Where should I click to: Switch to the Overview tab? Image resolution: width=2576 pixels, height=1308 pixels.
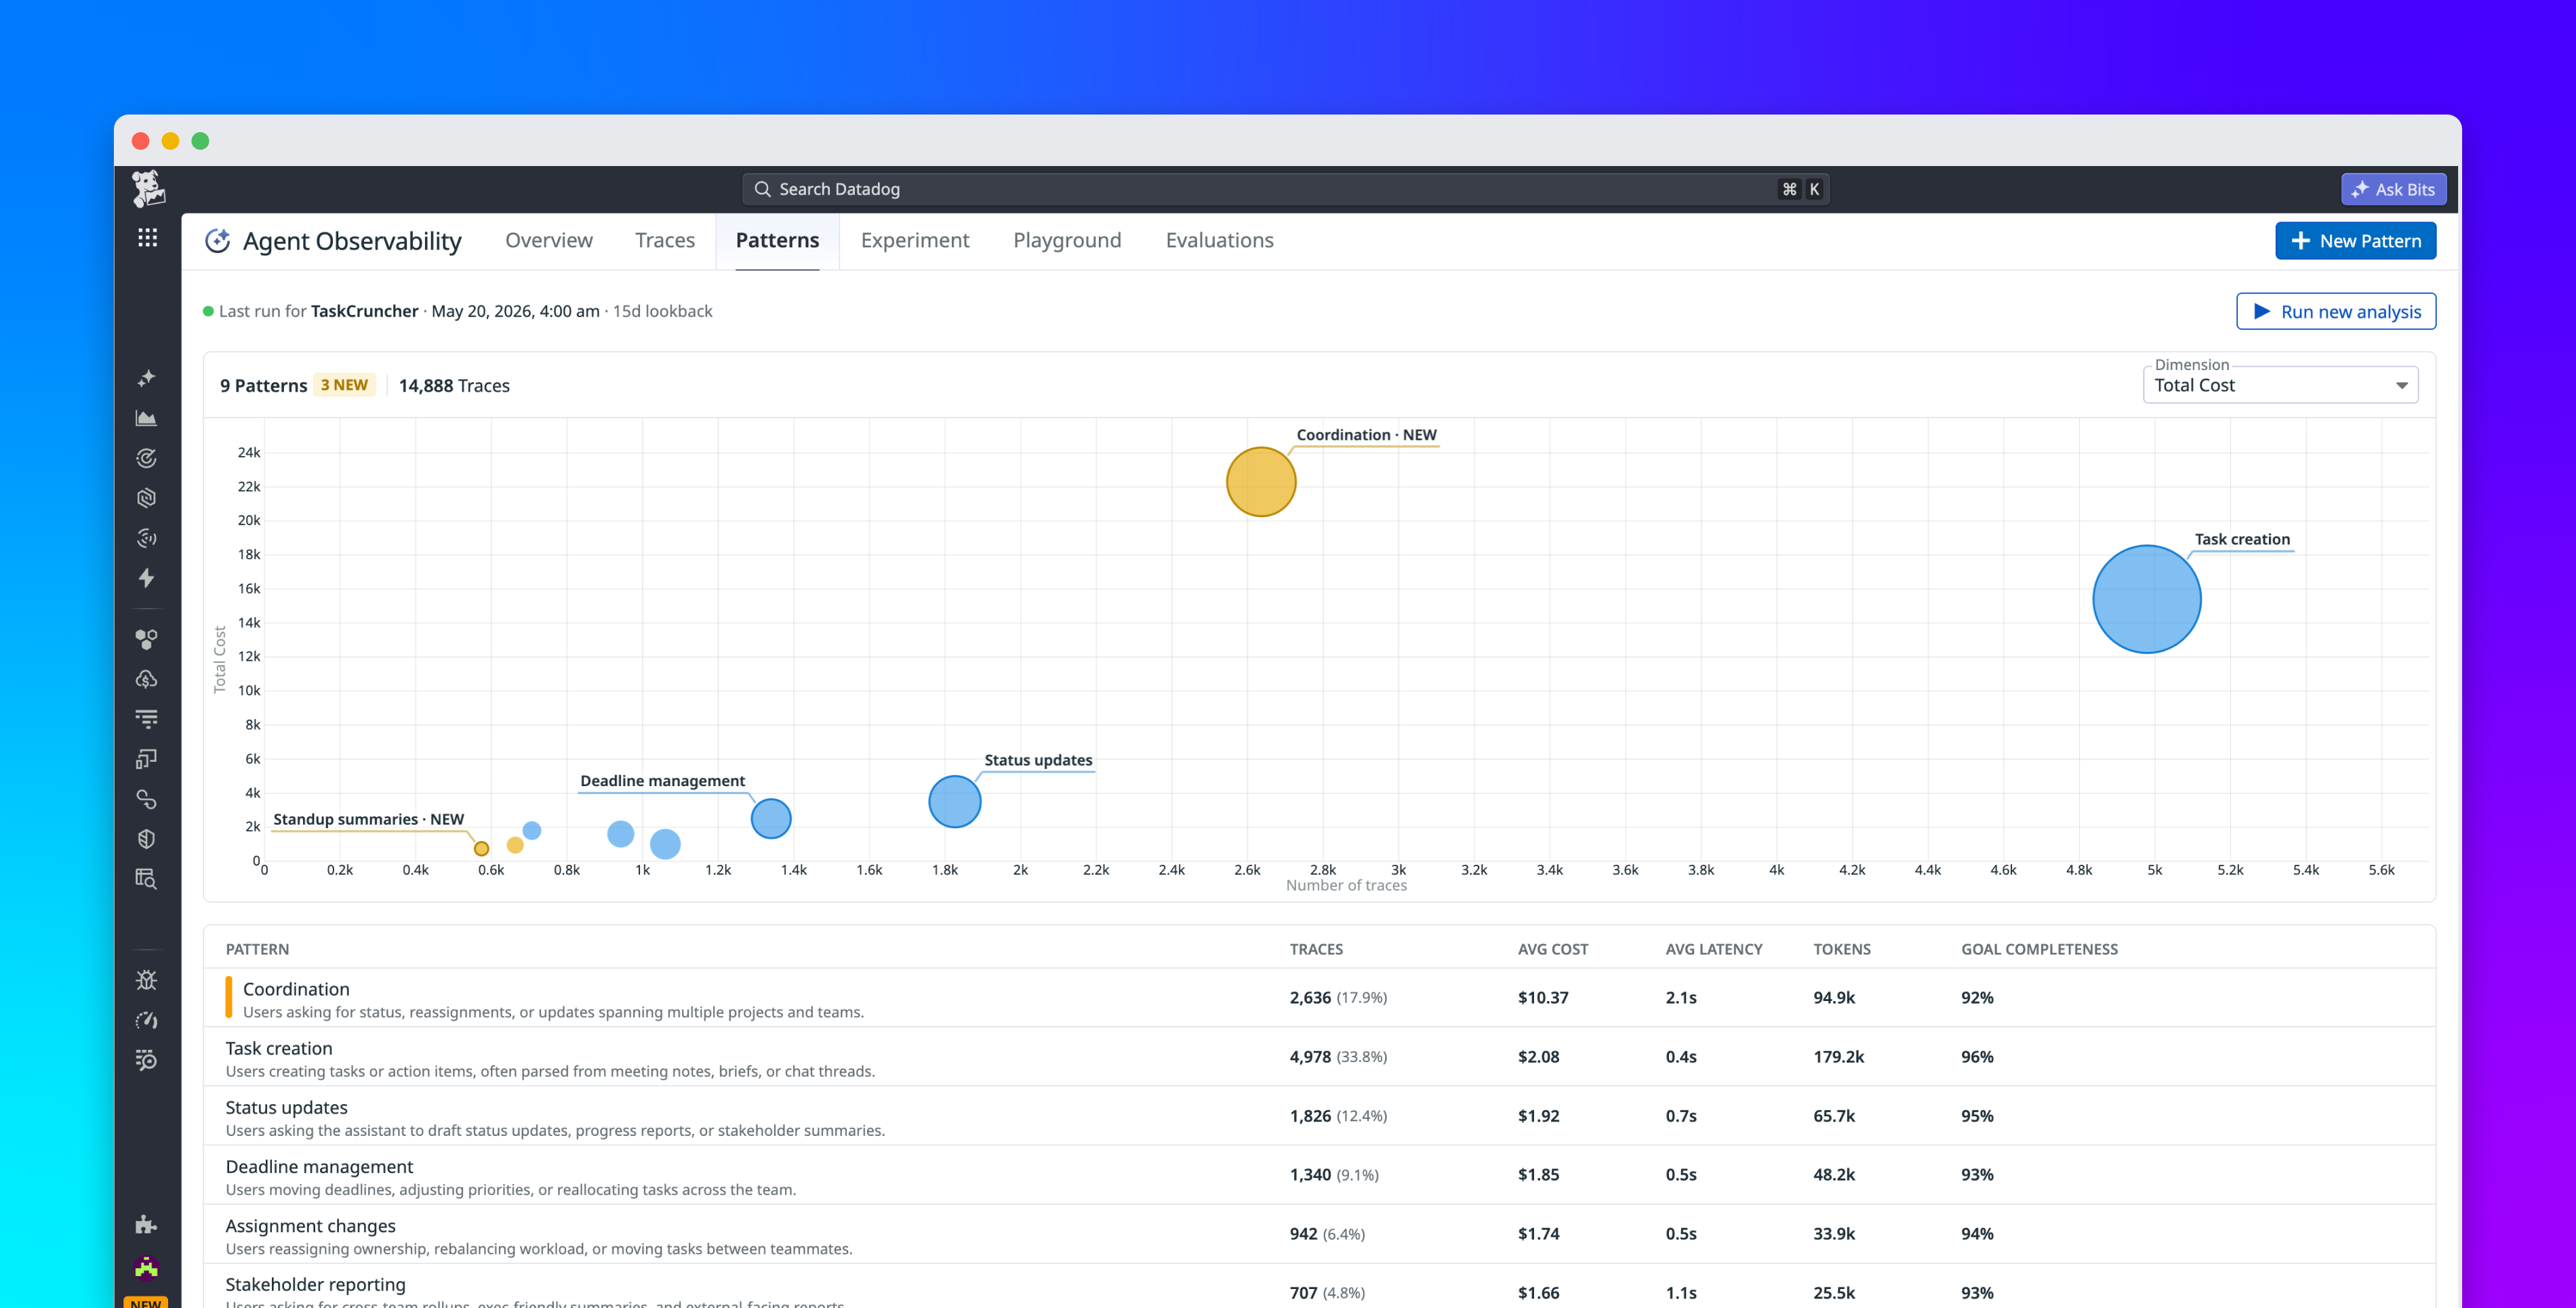549,240
